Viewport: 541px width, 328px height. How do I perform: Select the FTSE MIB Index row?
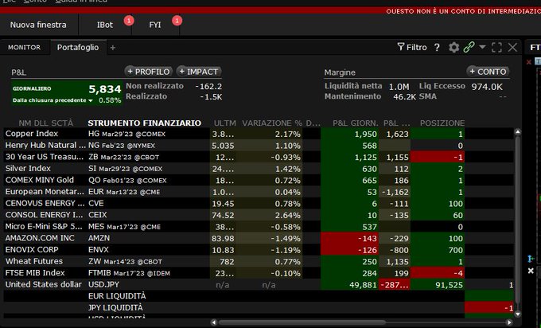(259, 273)
